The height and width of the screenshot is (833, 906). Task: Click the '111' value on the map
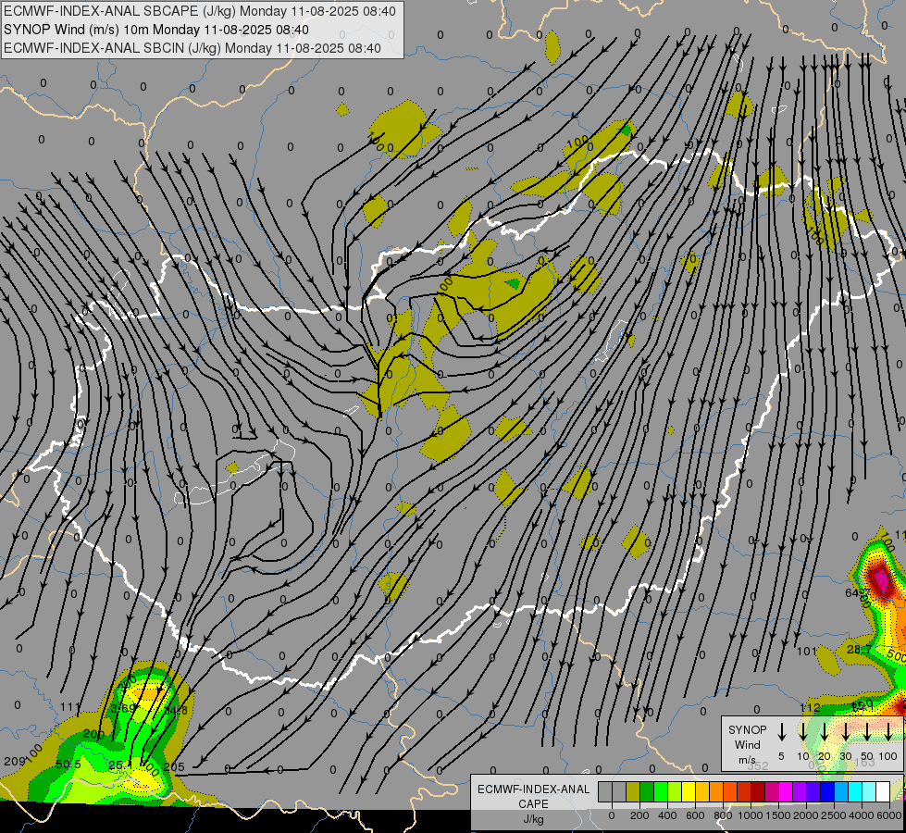pyautogui.click(x=69, y=707)
